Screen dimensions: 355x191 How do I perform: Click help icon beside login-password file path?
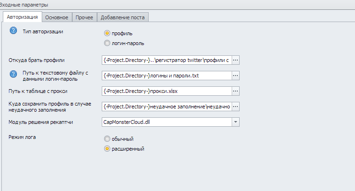pyautogui.click(x=13, y=73)
